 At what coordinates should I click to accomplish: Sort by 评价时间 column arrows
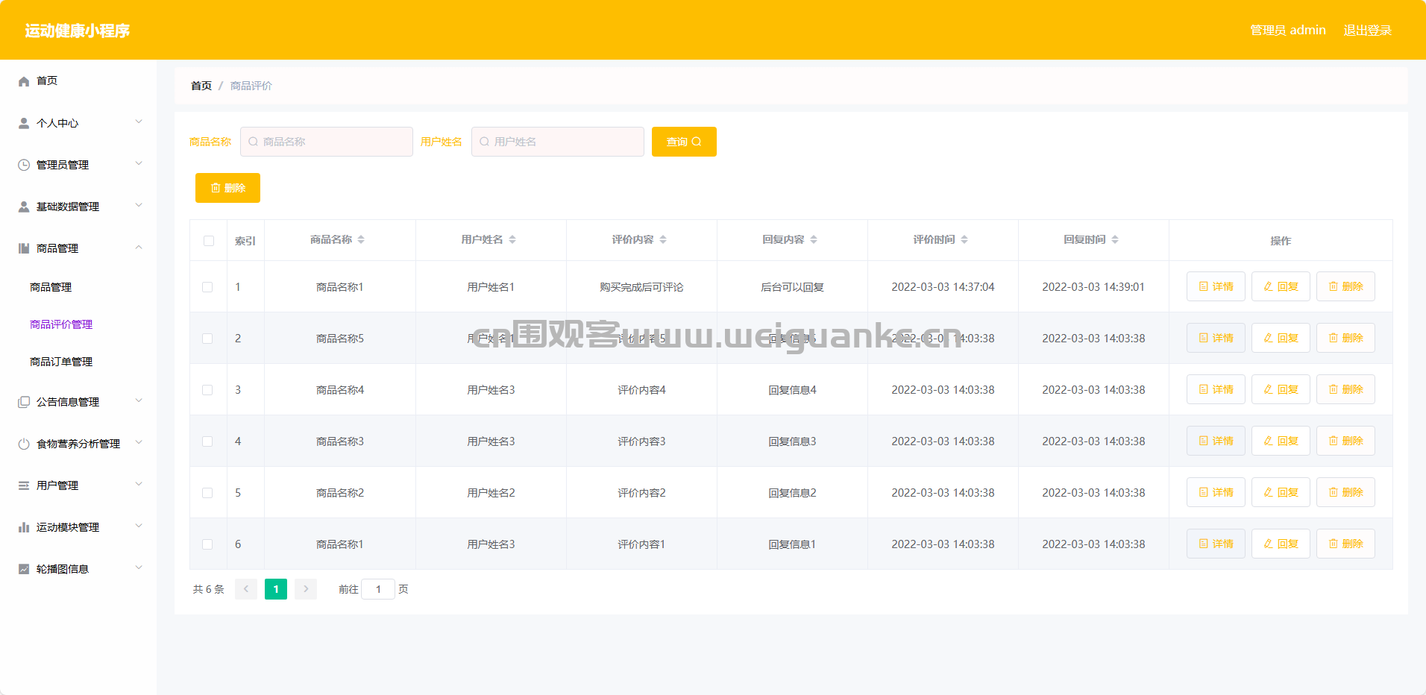point(964,239)
